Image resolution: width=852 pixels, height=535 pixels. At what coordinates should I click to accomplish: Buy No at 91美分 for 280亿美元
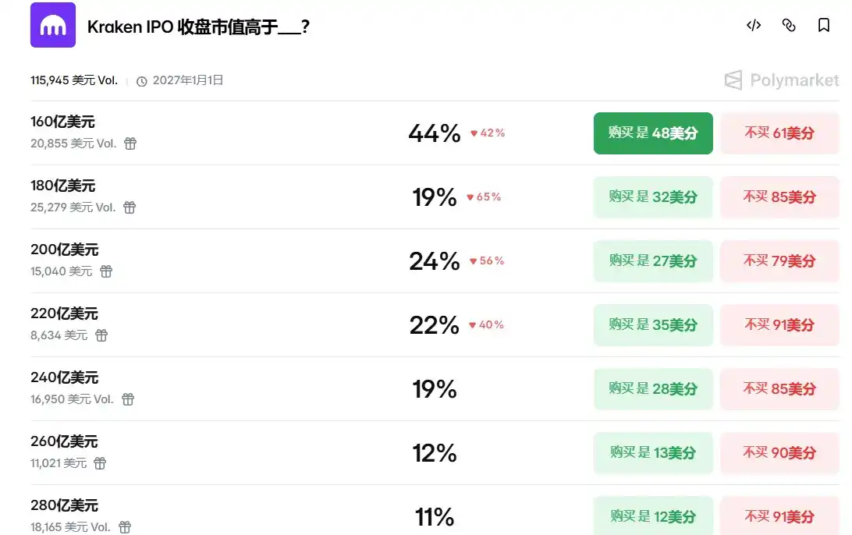point(779,516)
